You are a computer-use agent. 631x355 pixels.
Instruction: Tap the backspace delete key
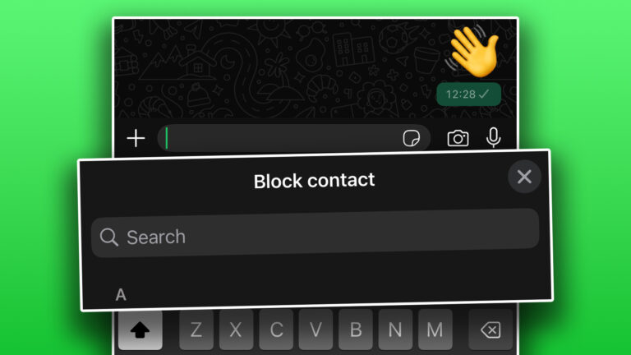[491, 330]
